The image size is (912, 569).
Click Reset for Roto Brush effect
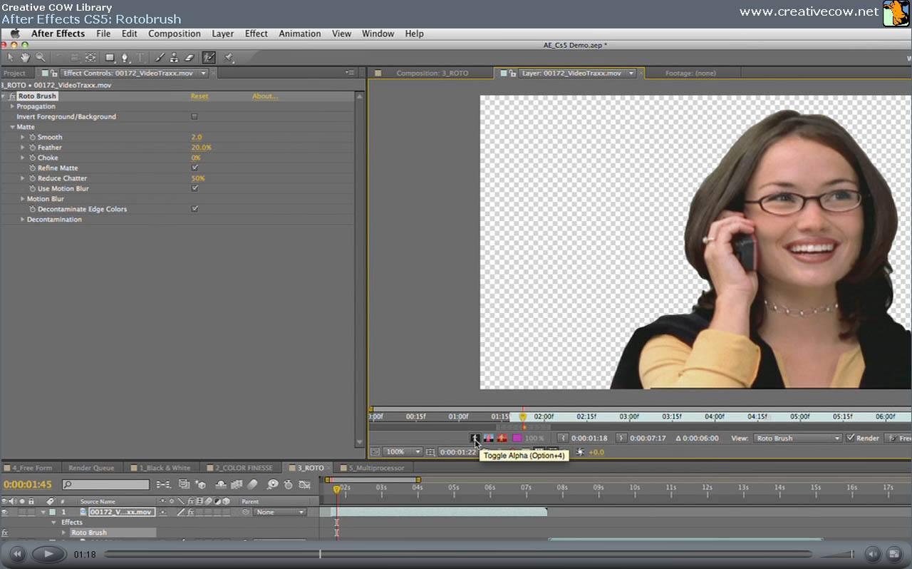pos(199,96)
